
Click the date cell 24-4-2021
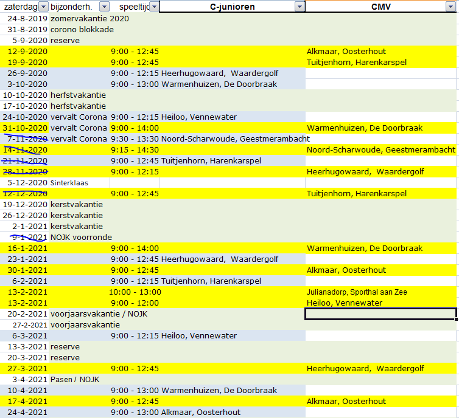click(25, 412)
